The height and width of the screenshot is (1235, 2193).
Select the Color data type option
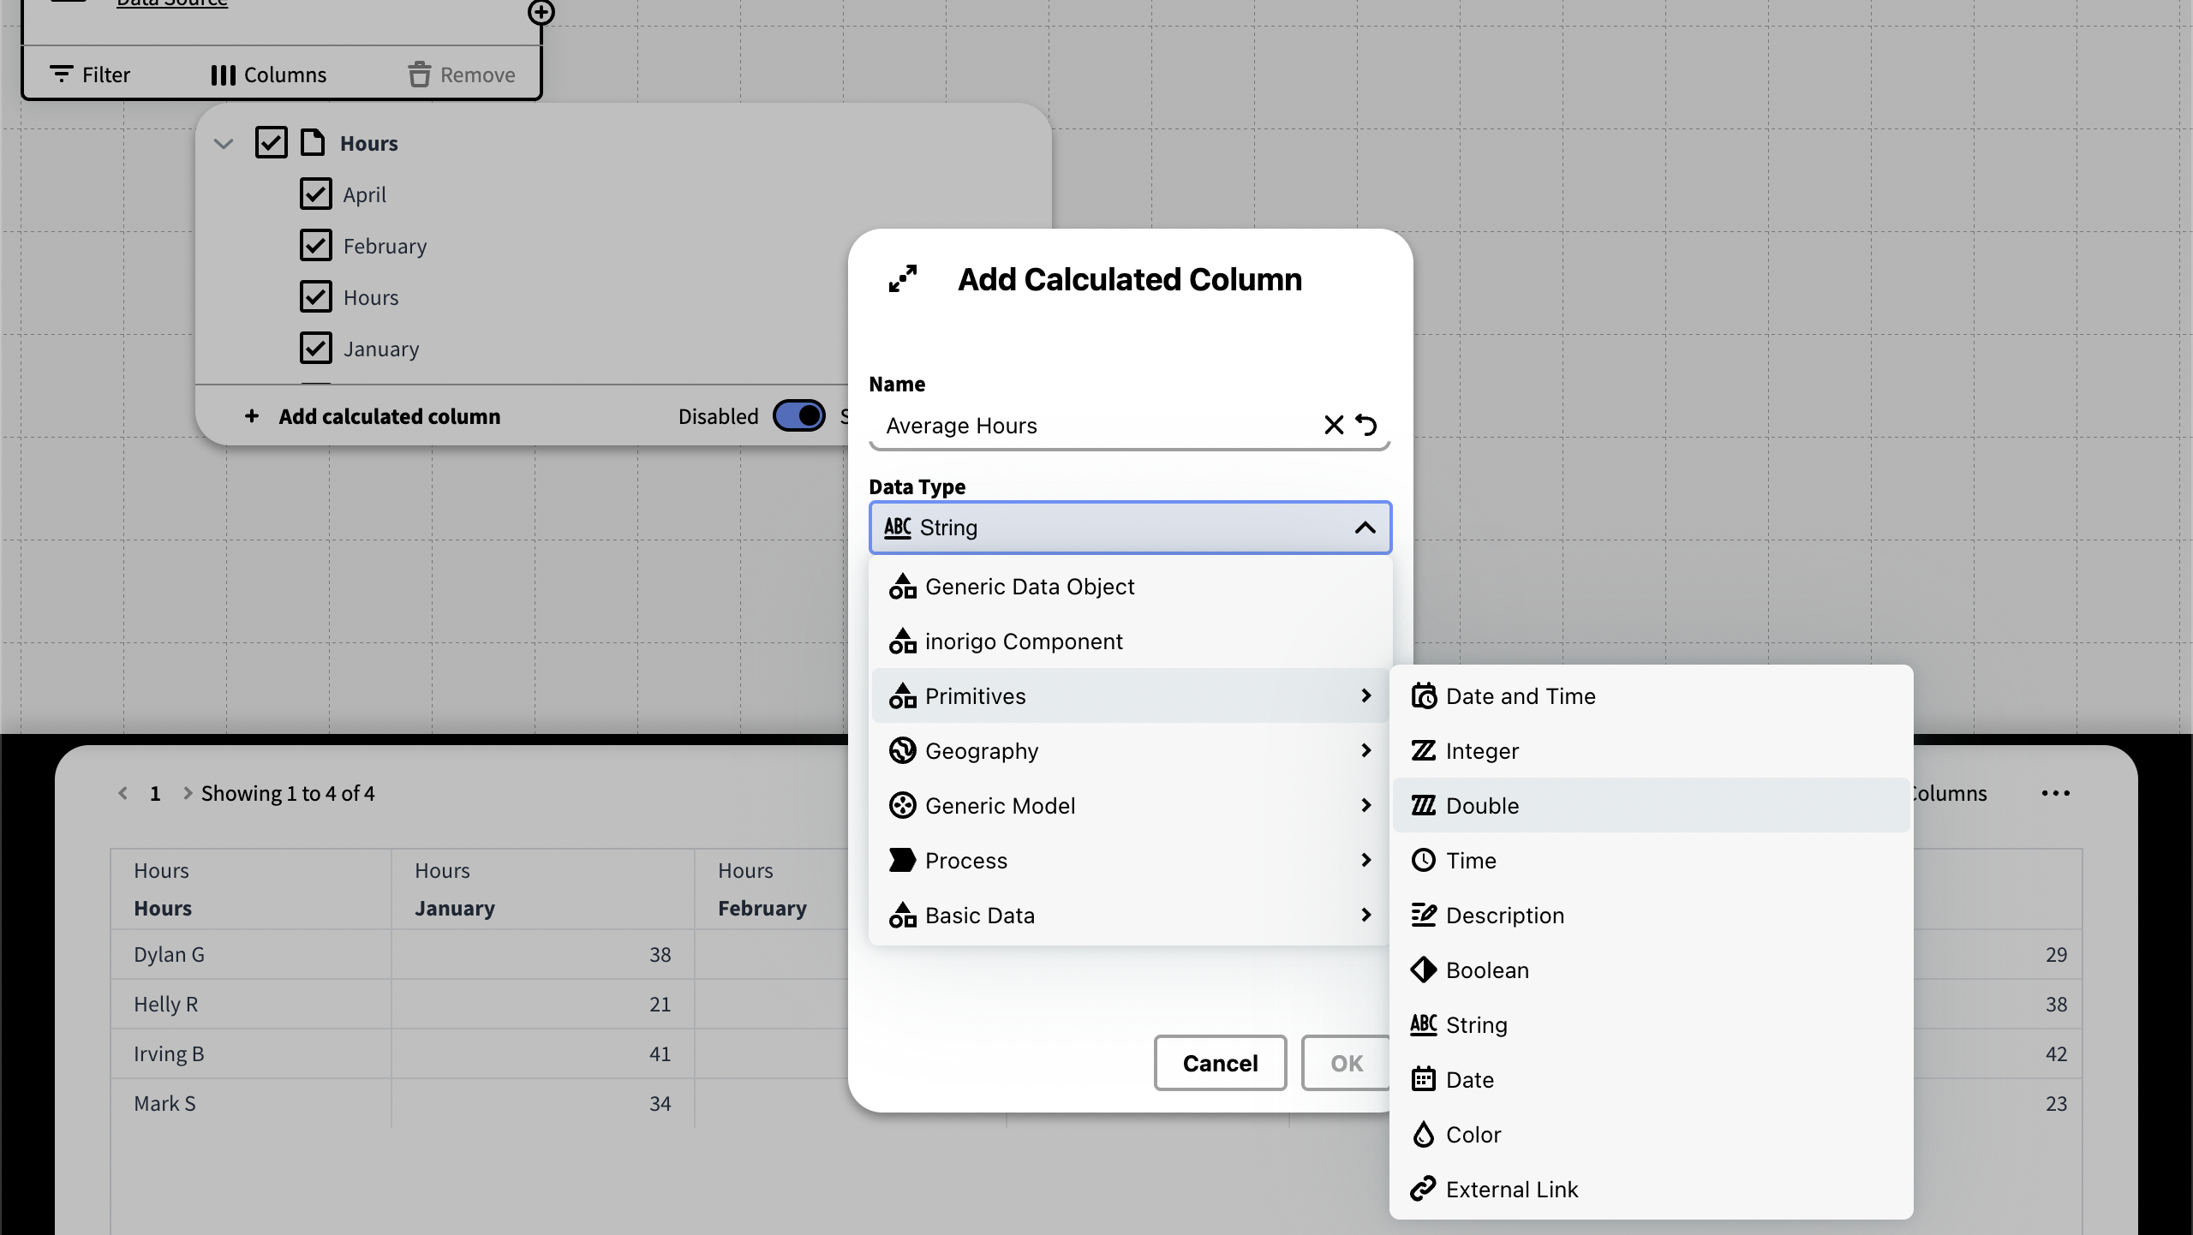[x=1473, y=1134]
